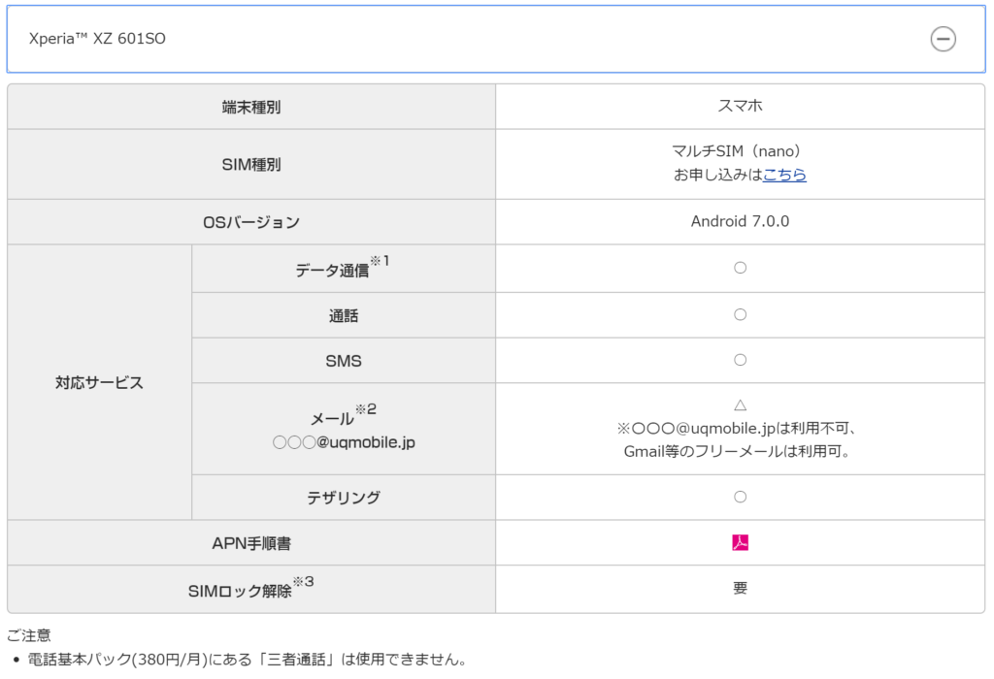
Task: Click the OSバージョン label
Action: click(x=251, y=222)
